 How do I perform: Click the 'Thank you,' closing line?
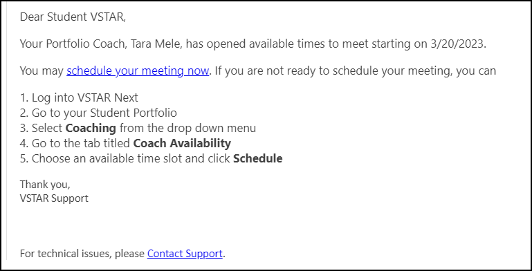click(x=45, y=184)
